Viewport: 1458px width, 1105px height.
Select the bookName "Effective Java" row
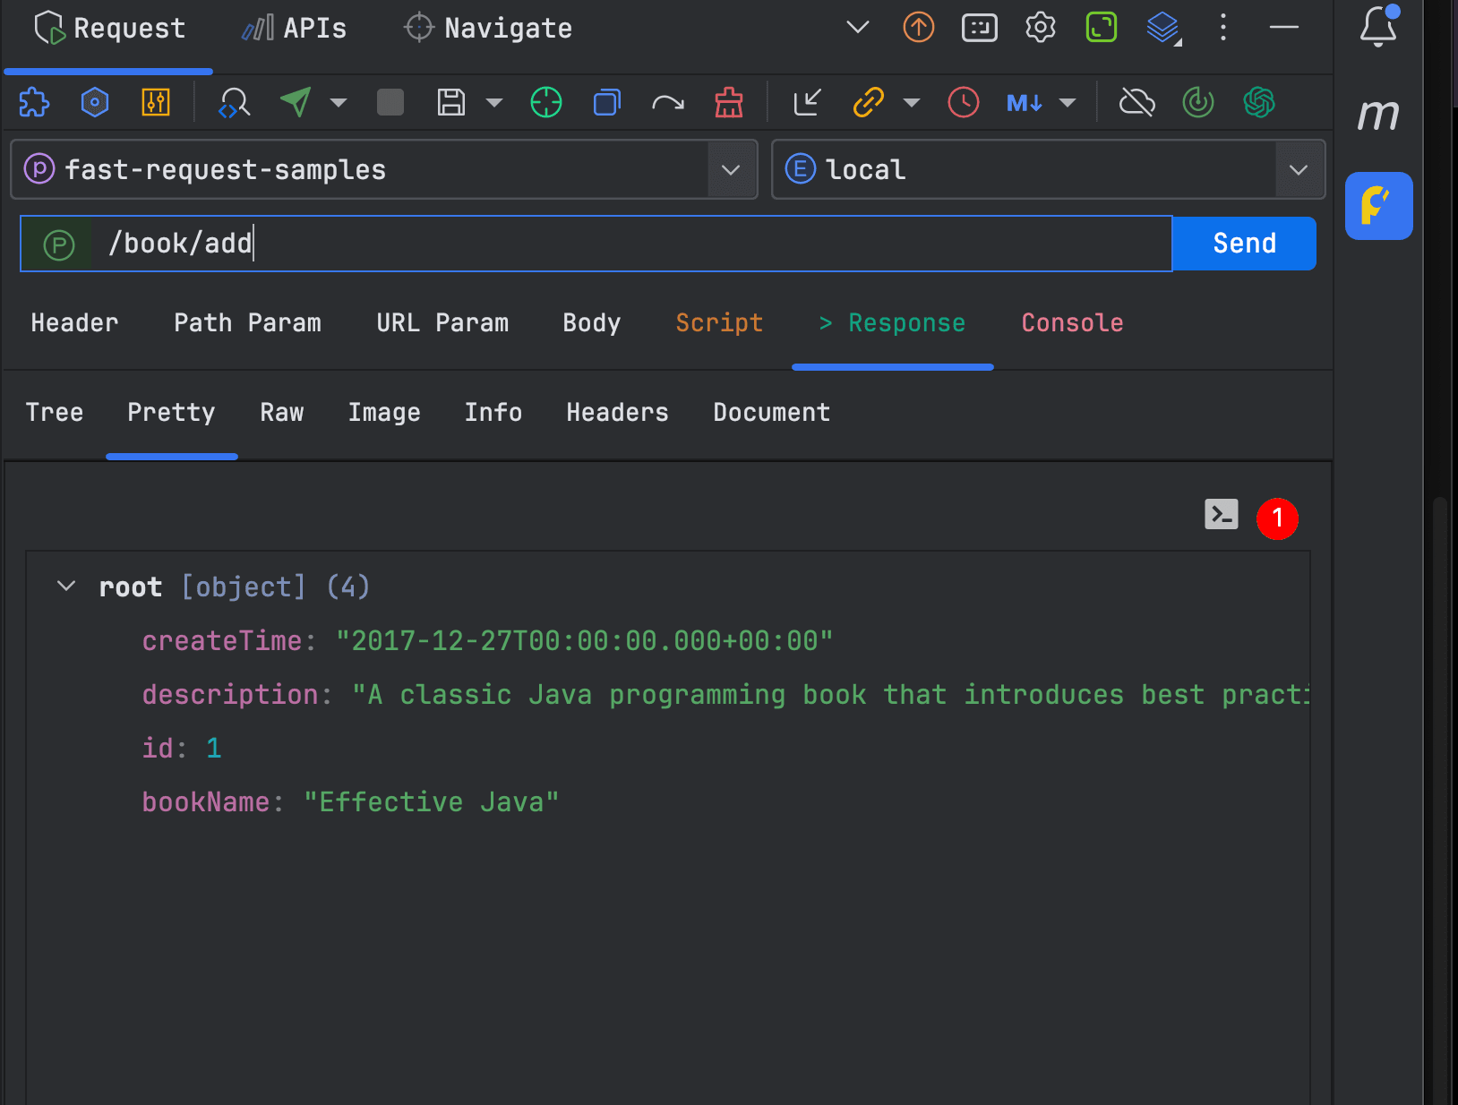(x=351, y=802)
